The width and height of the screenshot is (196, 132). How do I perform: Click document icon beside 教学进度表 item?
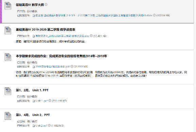pos(8,30)
